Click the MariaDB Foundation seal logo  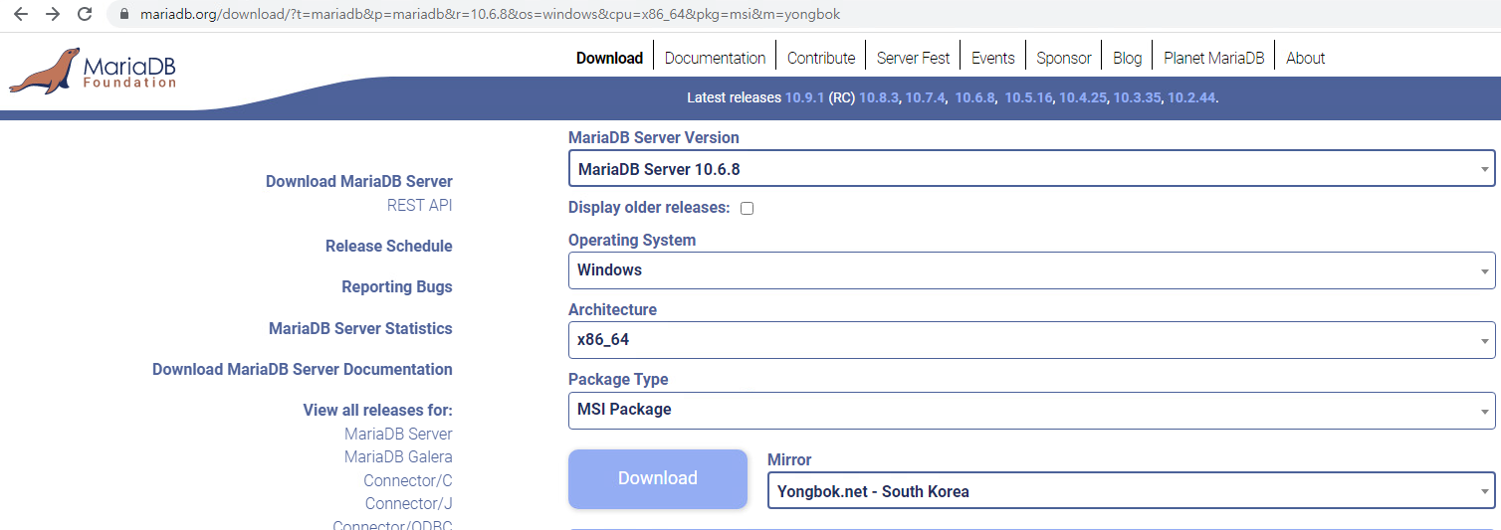(x=93, y=71)
